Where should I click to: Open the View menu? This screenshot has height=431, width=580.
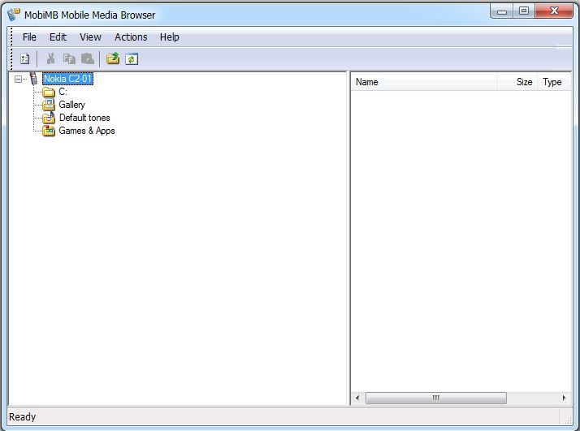pos(90,37)
